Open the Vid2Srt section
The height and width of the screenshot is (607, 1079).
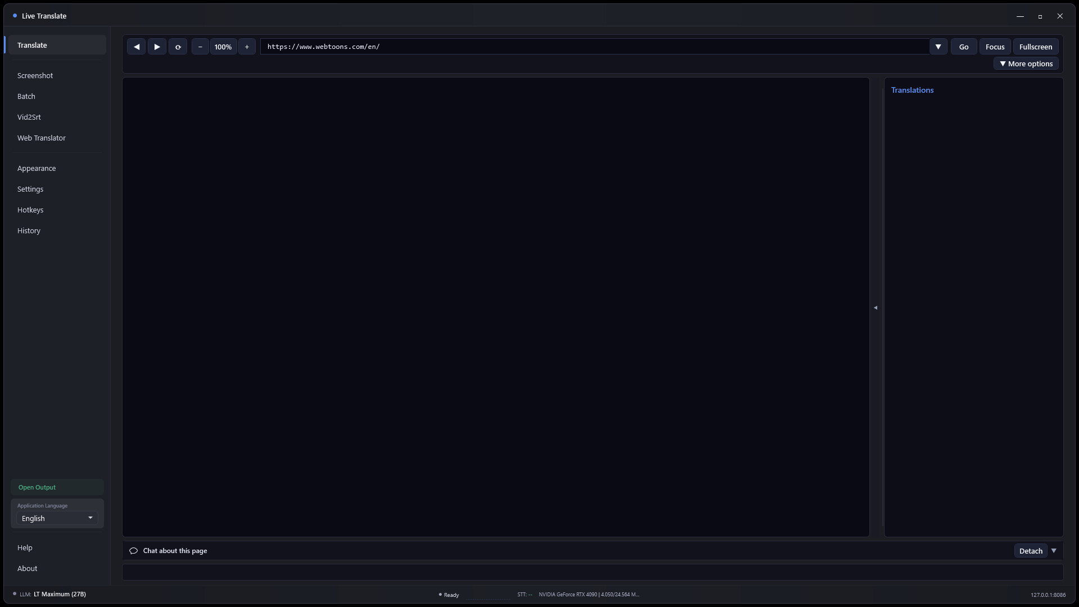[x=57, y=117]
